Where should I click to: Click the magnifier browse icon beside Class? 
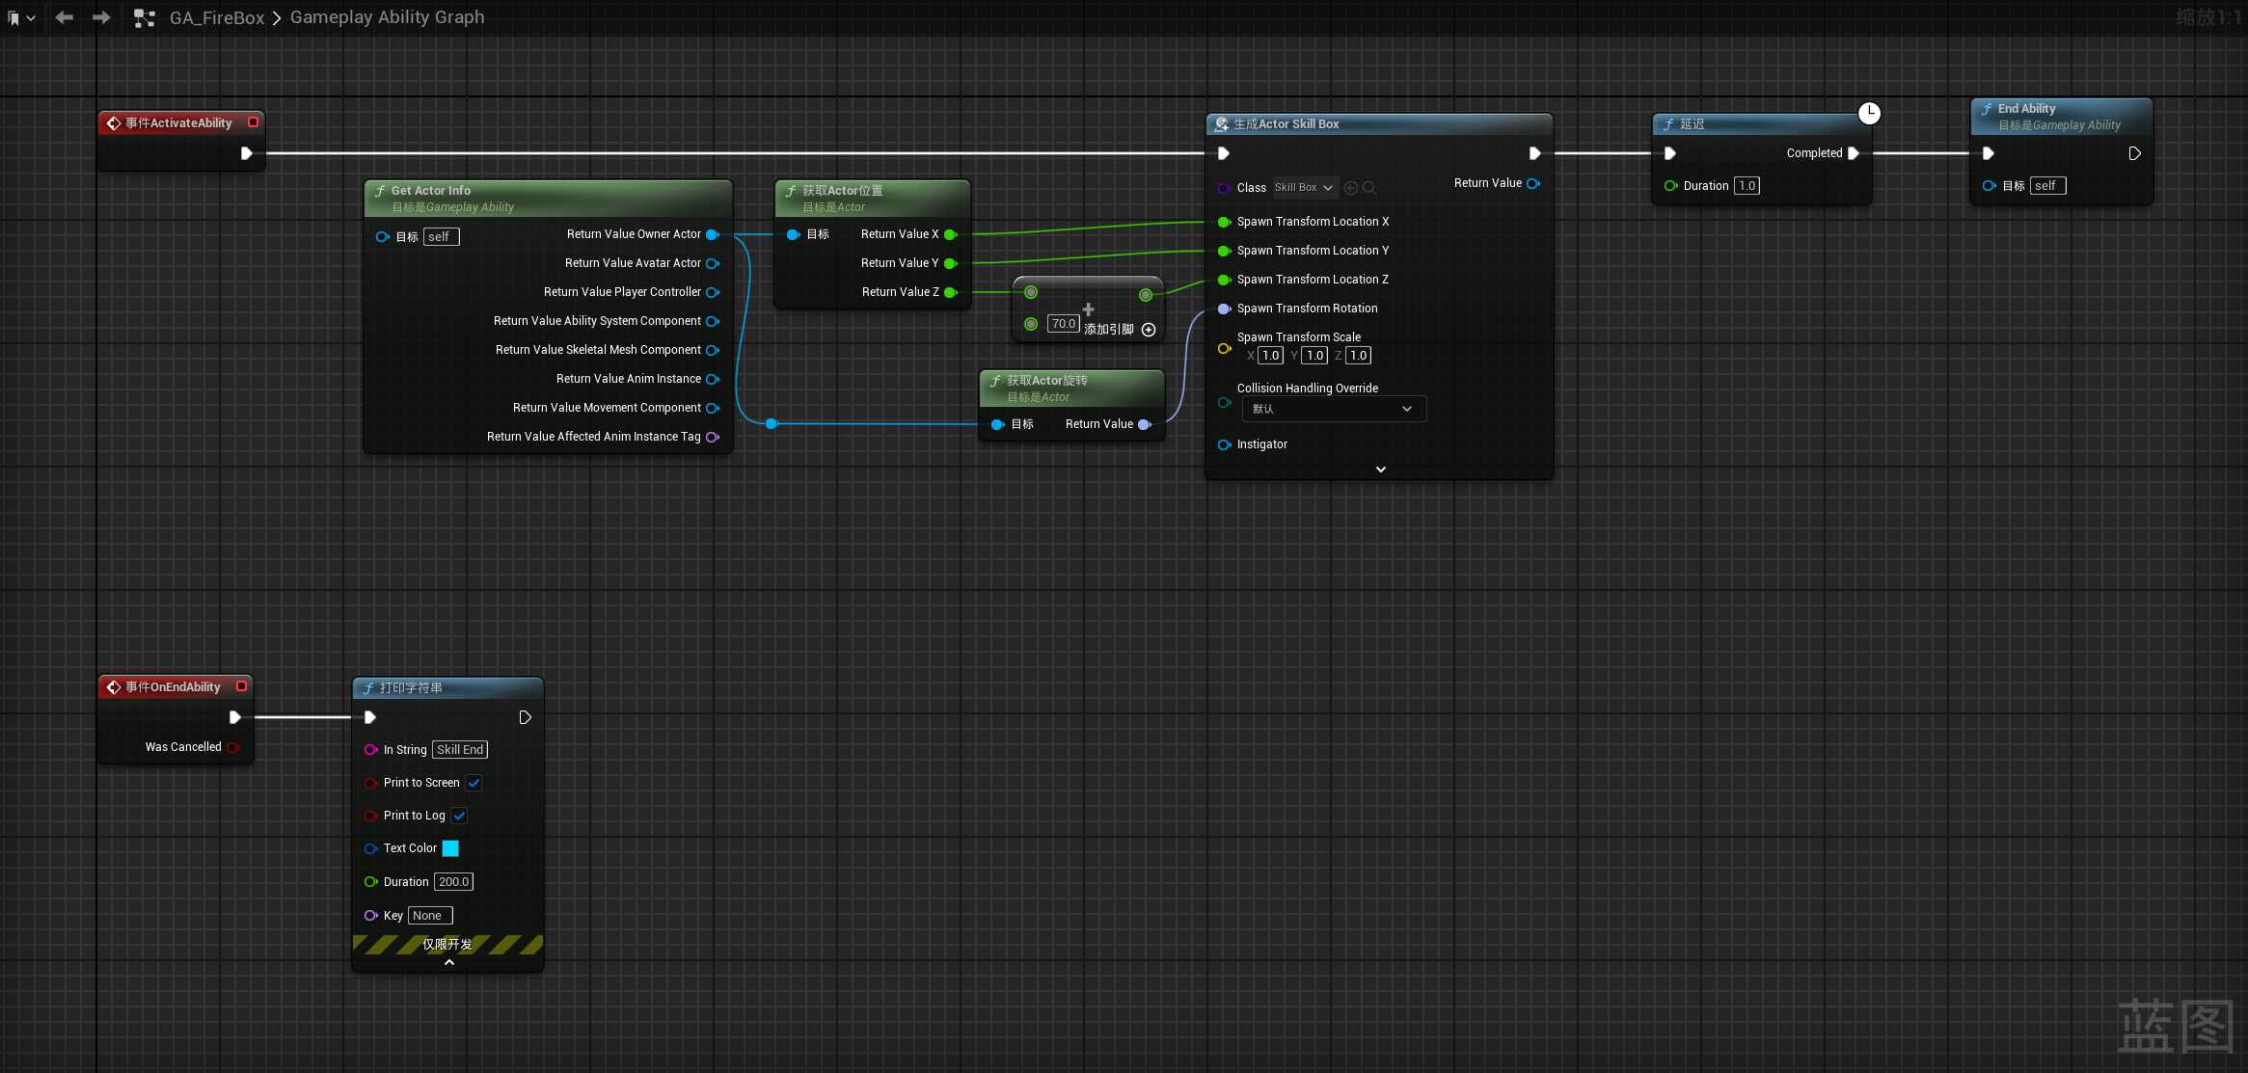point(1369,188)
